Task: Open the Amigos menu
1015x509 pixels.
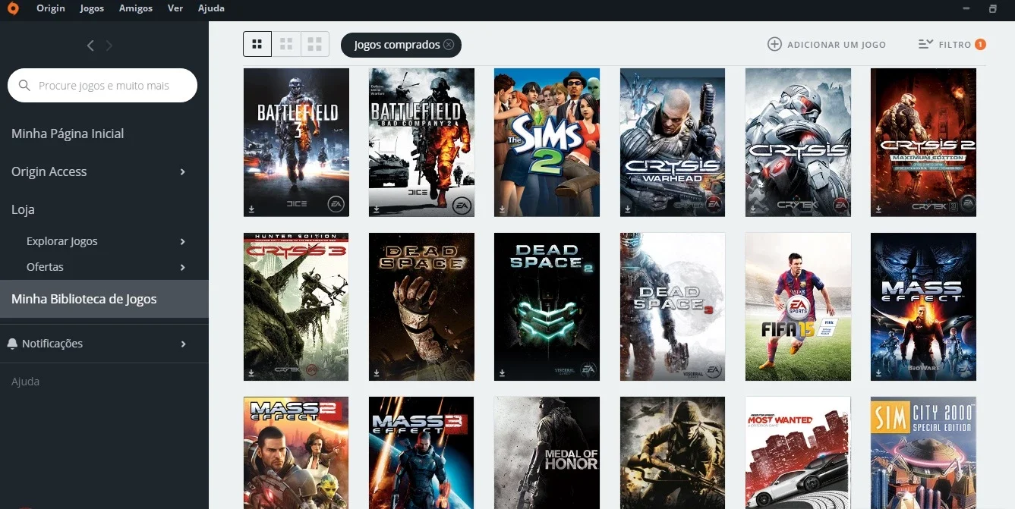Action: point(136,8)
